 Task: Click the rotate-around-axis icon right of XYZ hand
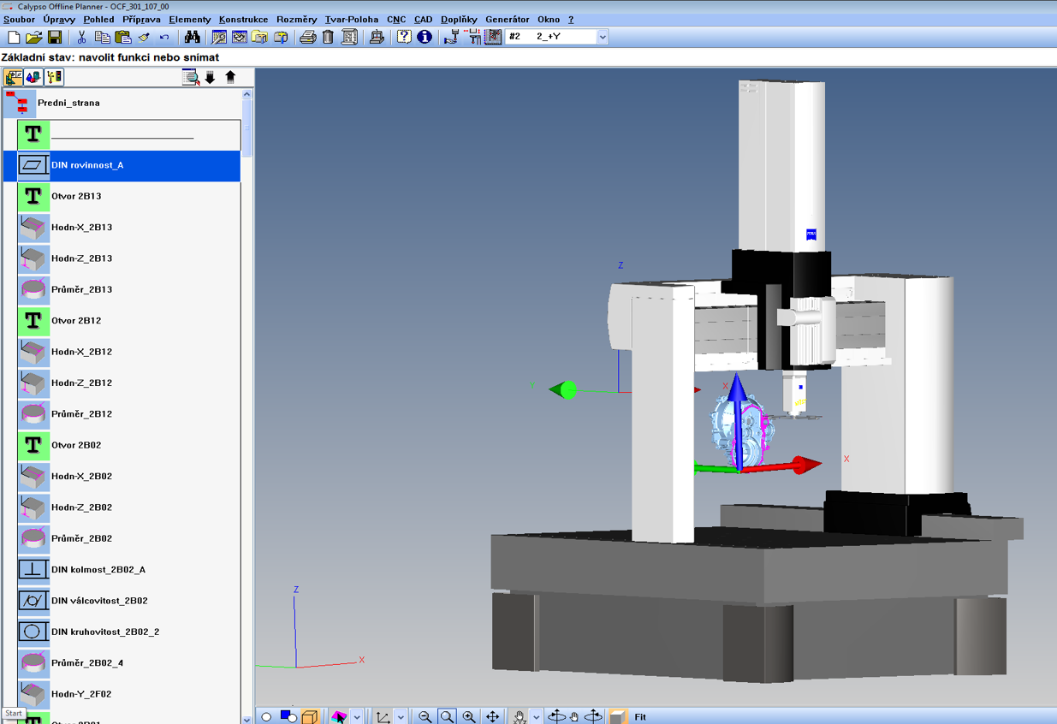556,716
